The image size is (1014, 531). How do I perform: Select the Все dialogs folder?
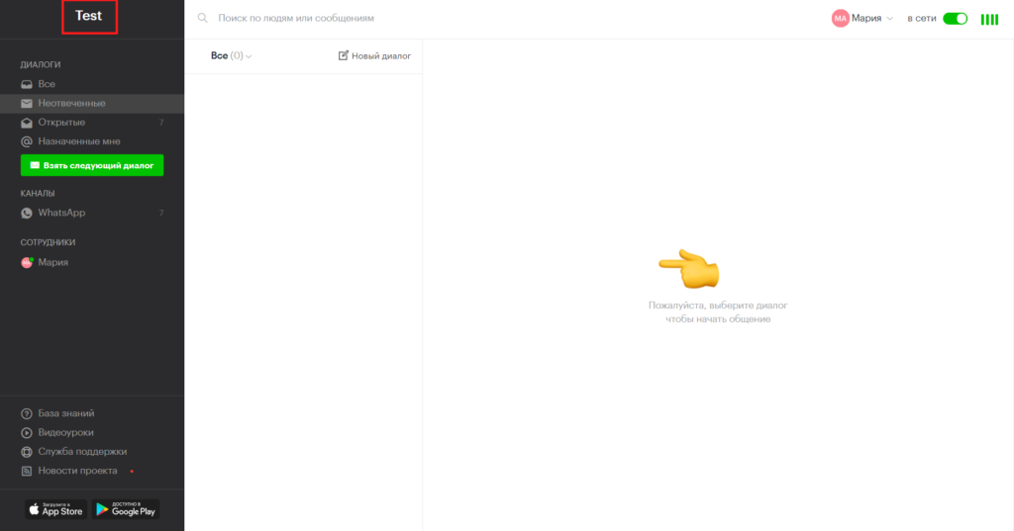(x=92, y=84)
